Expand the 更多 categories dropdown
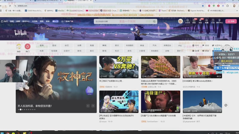Viewport: 239px width, 134px height. coord(180,51)
